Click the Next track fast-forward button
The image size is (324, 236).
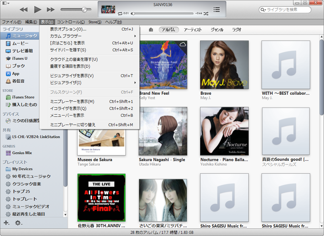51,9
